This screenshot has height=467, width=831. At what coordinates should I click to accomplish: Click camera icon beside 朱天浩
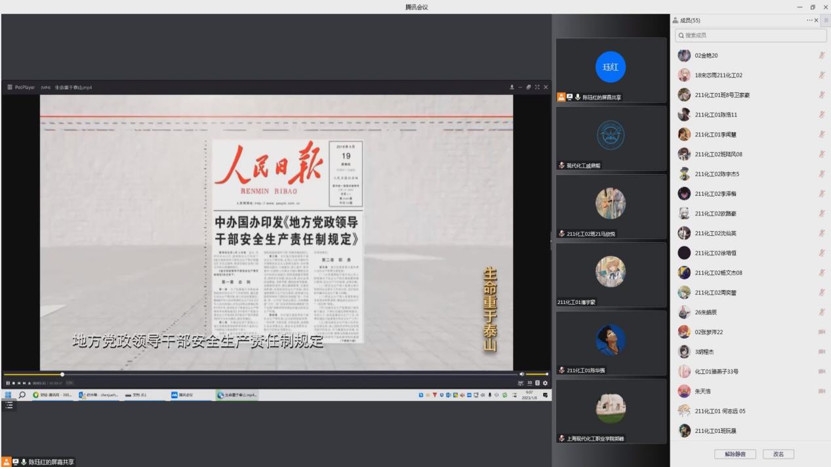coord(821,392)
